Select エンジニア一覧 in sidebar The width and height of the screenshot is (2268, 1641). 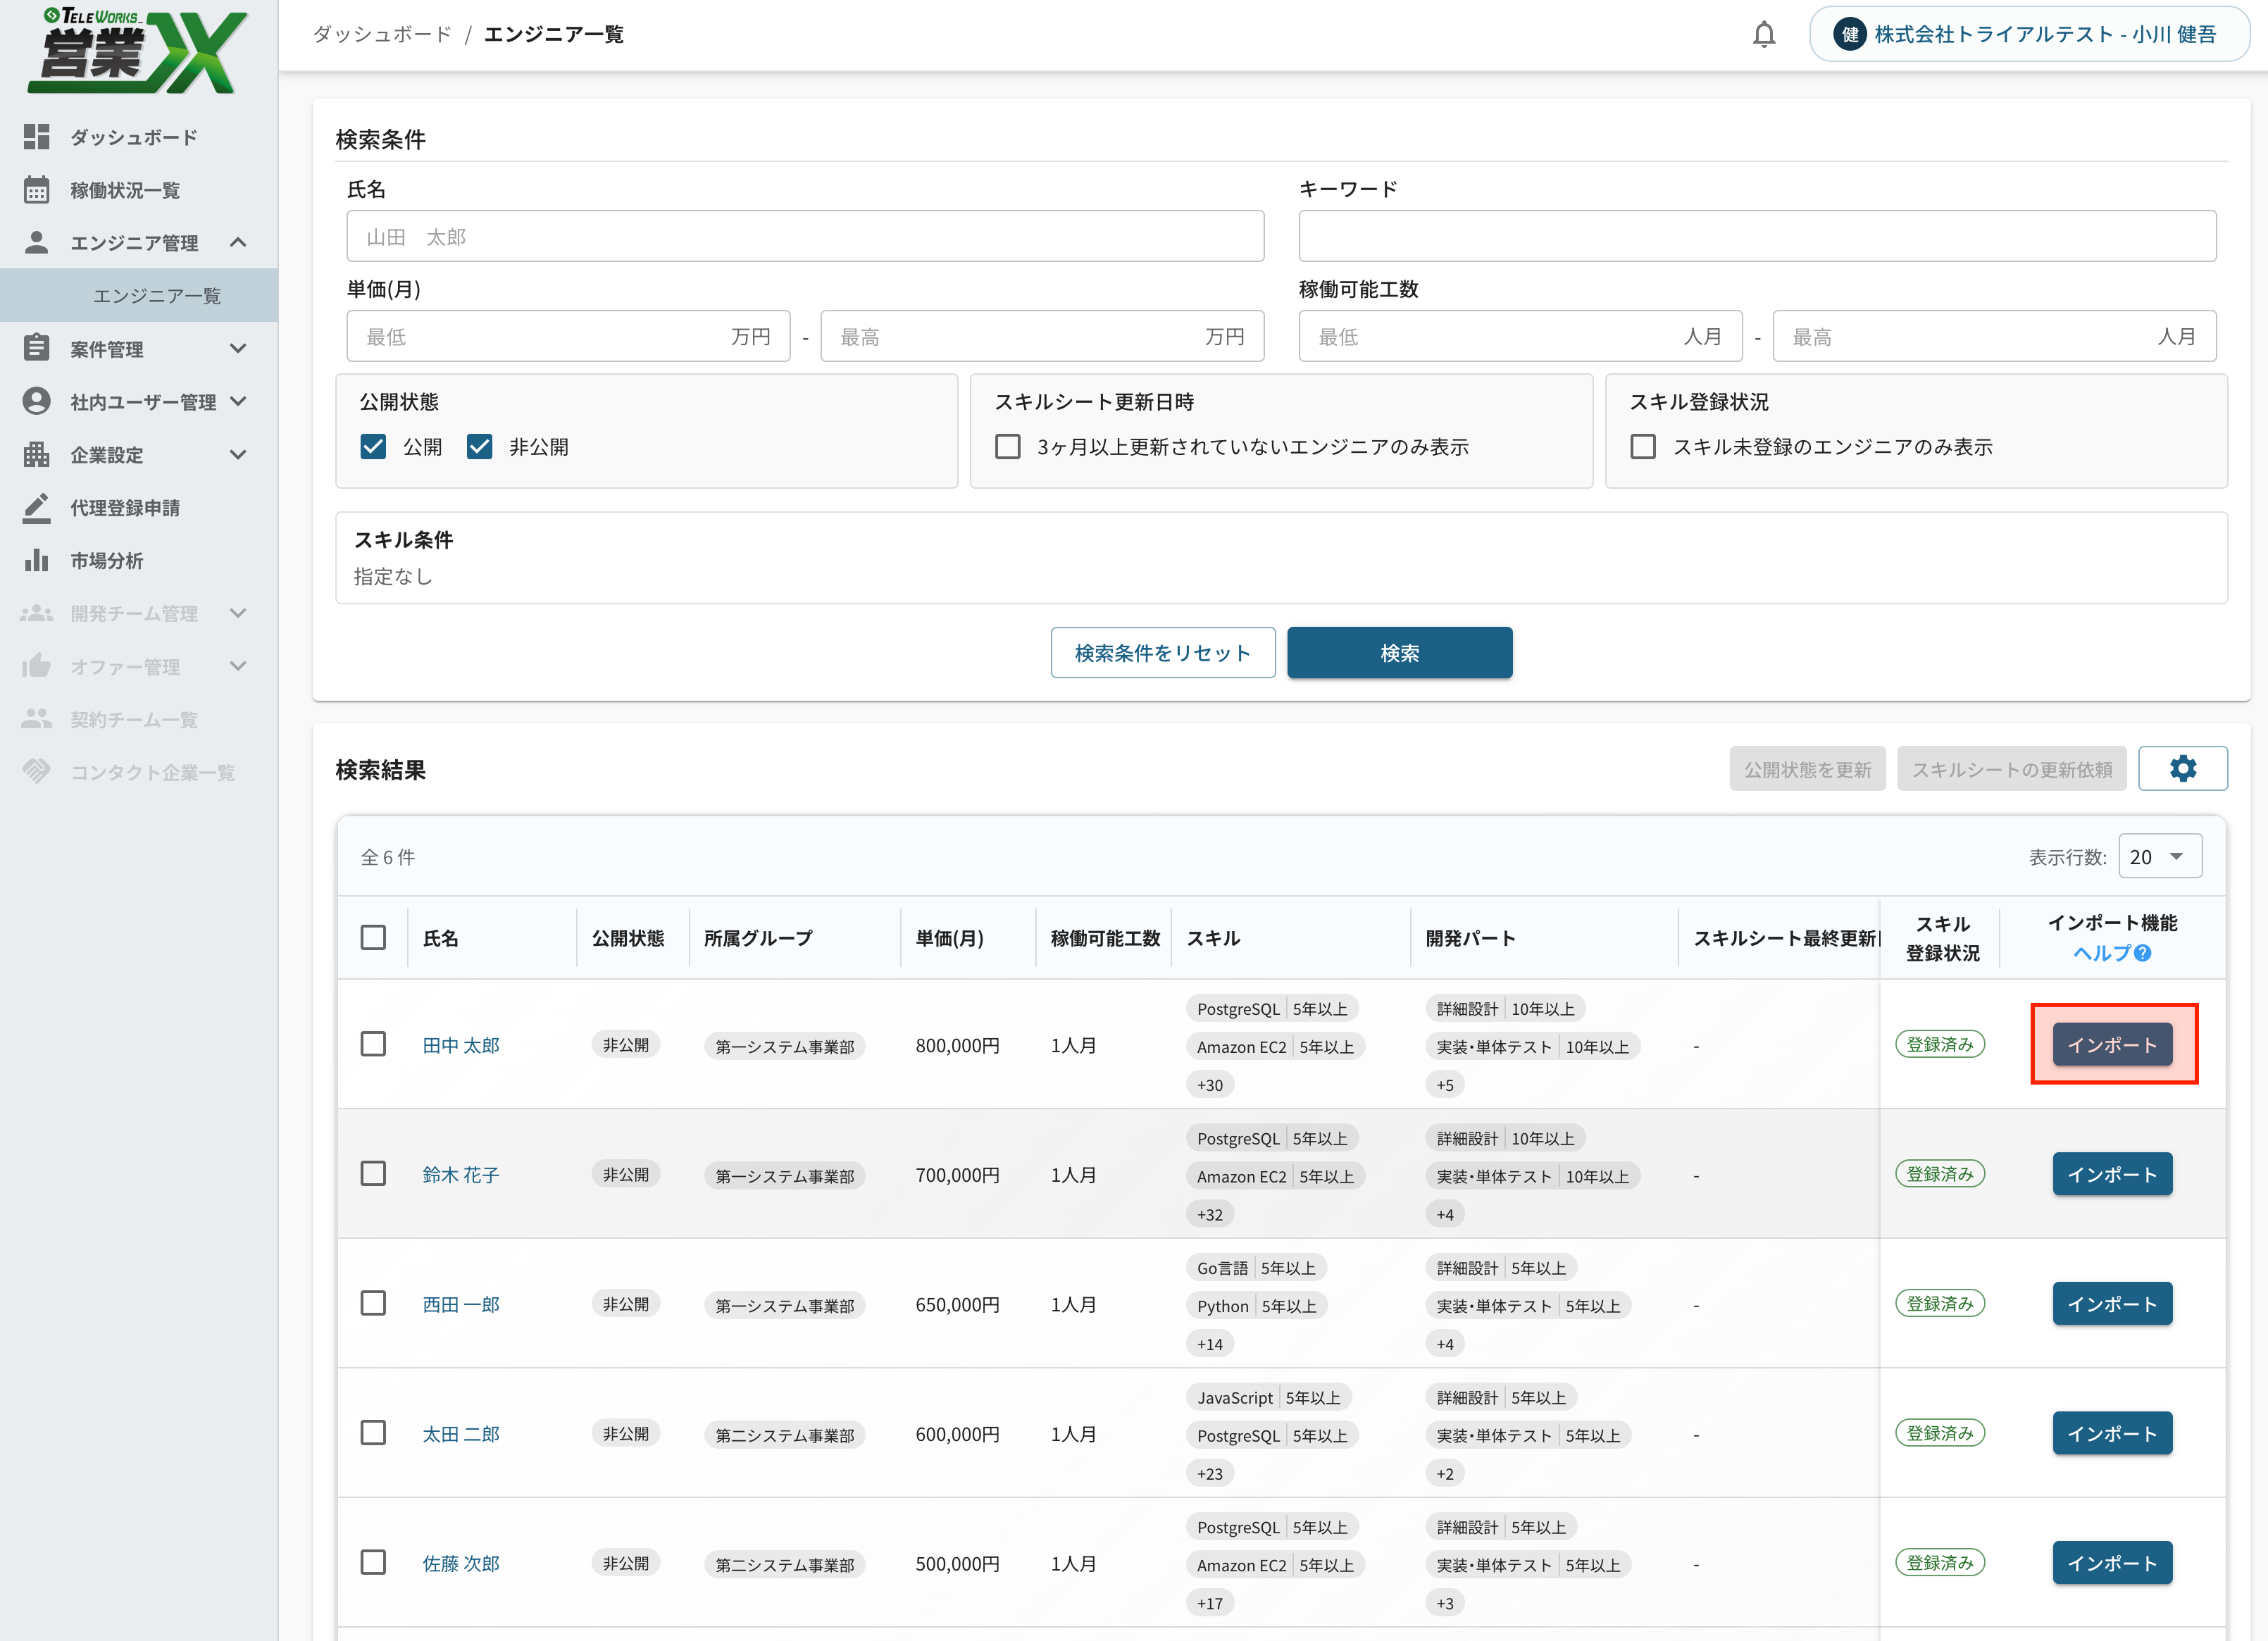pyautogui.click(x=157, y=296)
